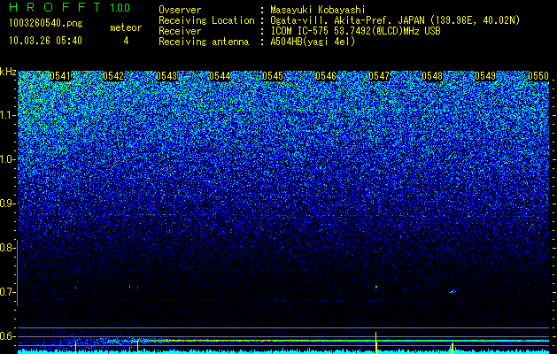Click the 0542 time marker

click(x=113, y=76)
